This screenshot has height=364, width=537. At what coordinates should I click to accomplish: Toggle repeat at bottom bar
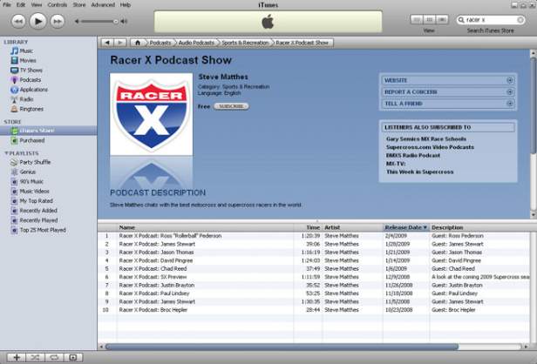click(x=54, y=358)
